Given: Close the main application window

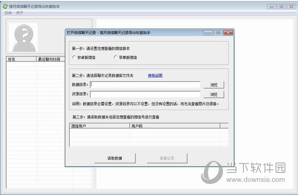Looking at the screenshot, I should [x=291, y=6].
